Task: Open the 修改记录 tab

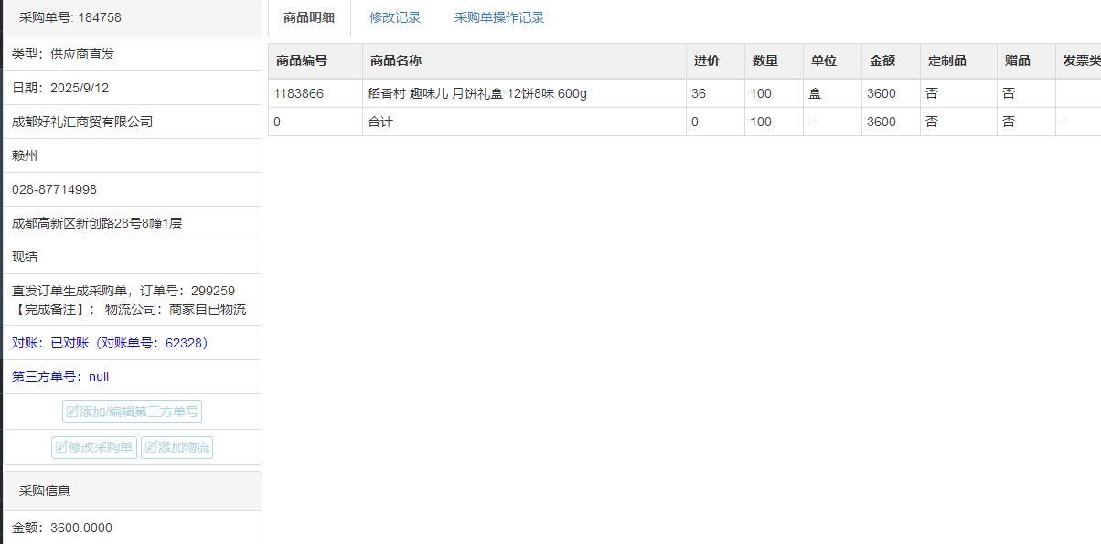Action: (395, 17)
